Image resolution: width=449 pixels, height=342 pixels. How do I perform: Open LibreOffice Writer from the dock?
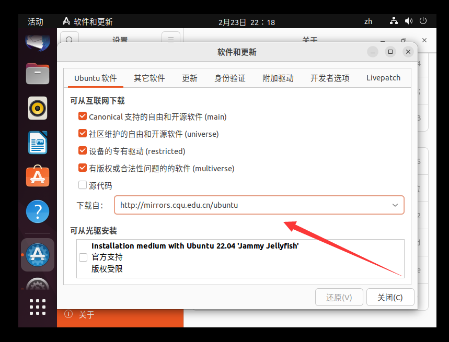click(x=38, y=143)
